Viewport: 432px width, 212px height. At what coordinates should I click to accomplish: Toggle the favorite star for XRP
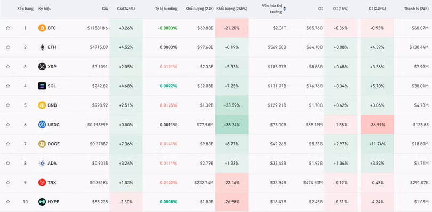tap(8, 67)
